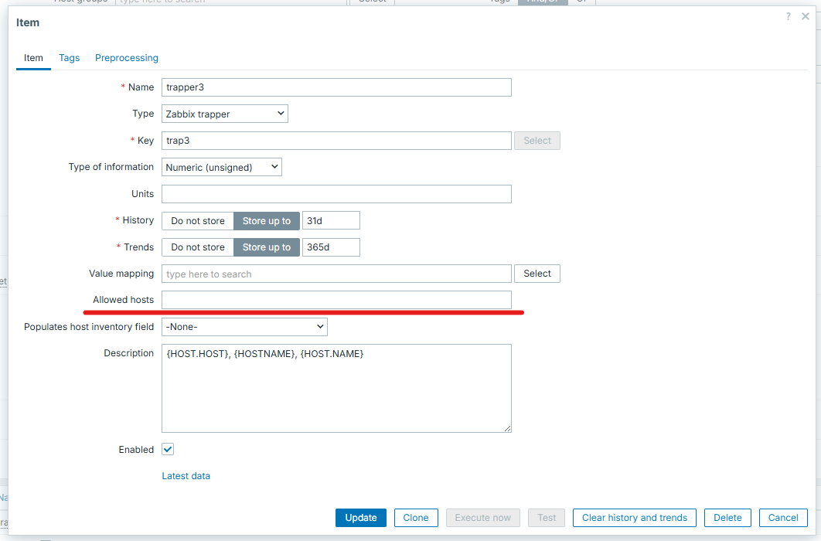Click Select next to Value mapping
Viewport: 821px width, 541px height.
[x=537, y=274]
